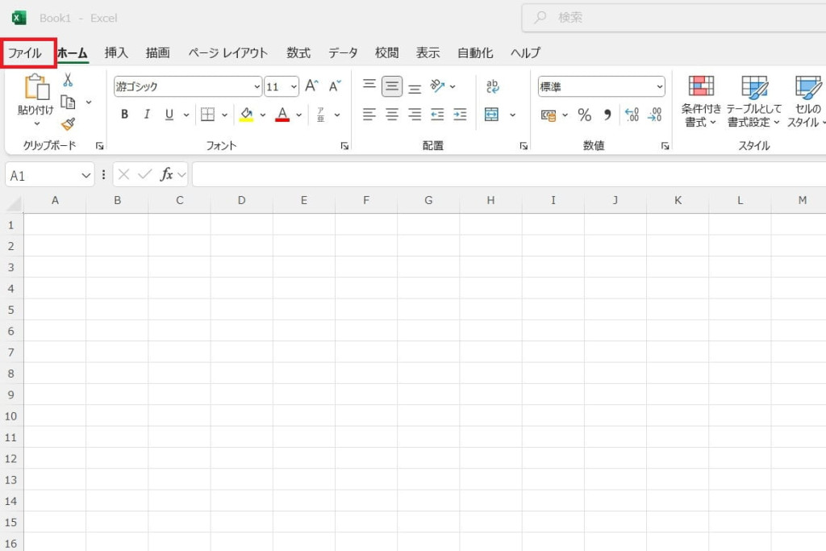The height and width of the screenshot is (551, 826).
Task: Expand the number format dropdown 標準
Action: pyautogui.click(x=659, y=86)
